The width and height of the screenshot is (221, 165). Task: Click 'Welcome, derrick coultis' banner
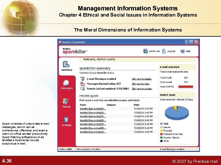click(x=138, y=59)
